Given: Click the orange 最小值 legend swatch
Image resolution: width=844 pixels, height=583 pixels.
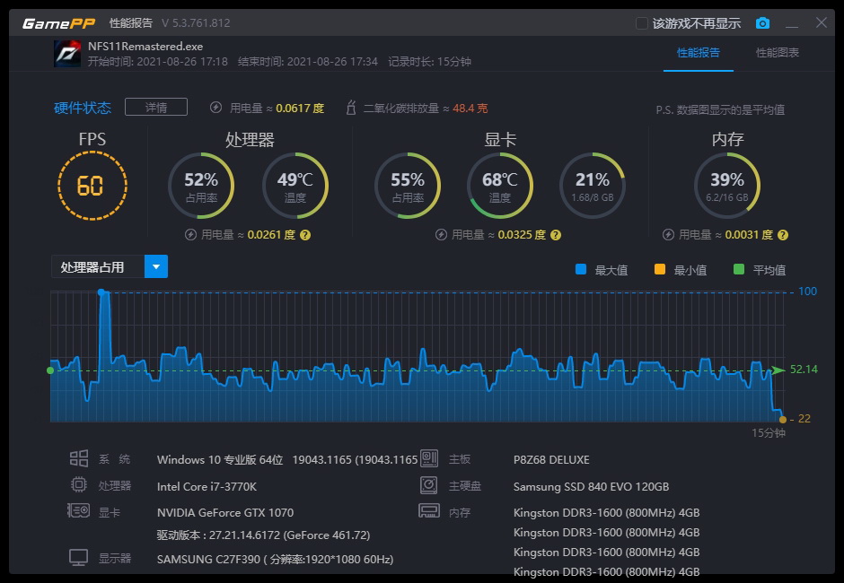Looking at the screenshot, I should click(659, 269).
